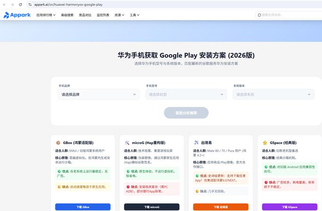Click the 下载 microG button
The image size is (322, 211).
pos(152,207)
